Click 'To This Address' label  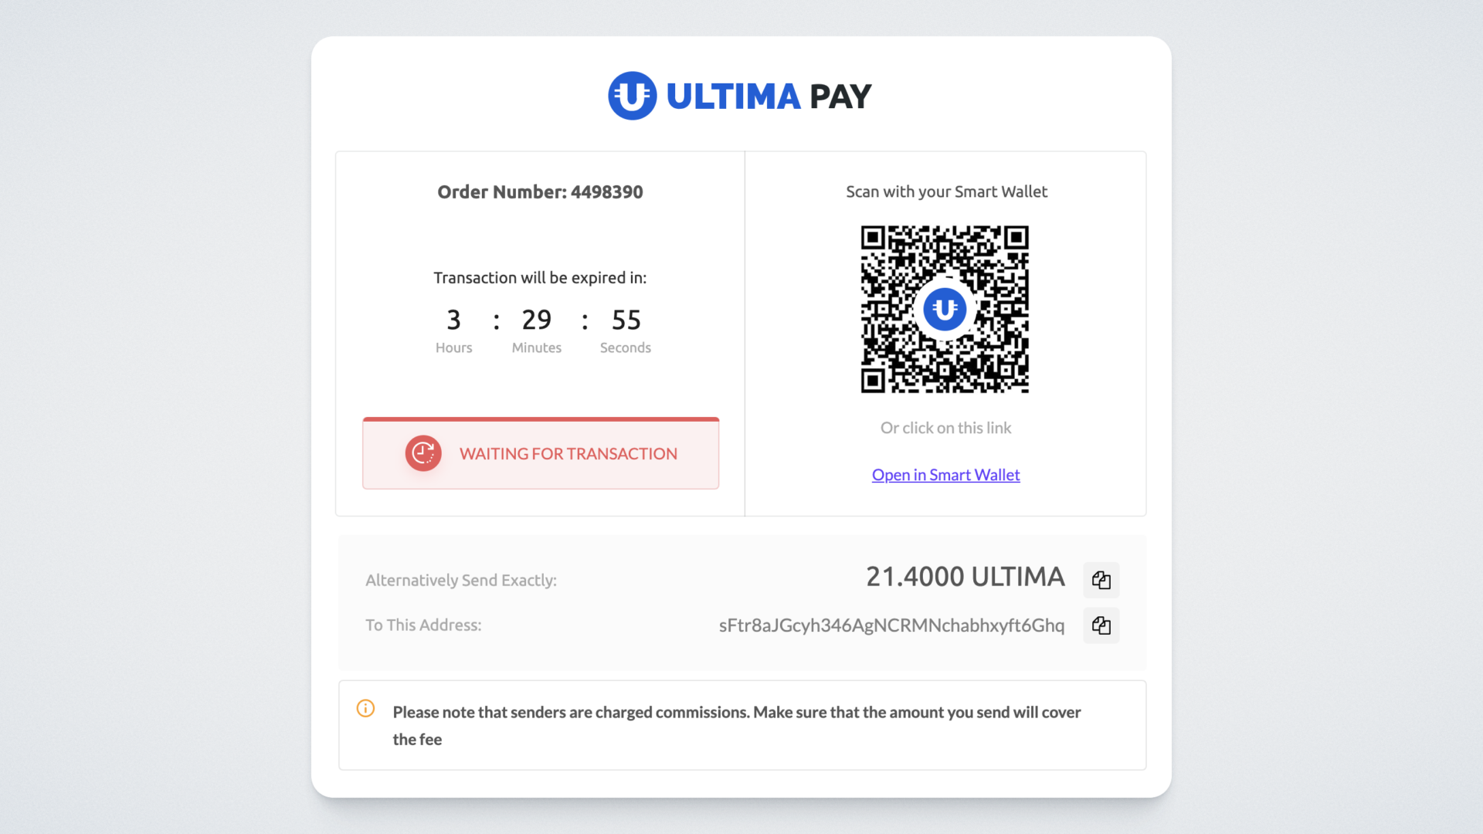click(x=423, y=625)
